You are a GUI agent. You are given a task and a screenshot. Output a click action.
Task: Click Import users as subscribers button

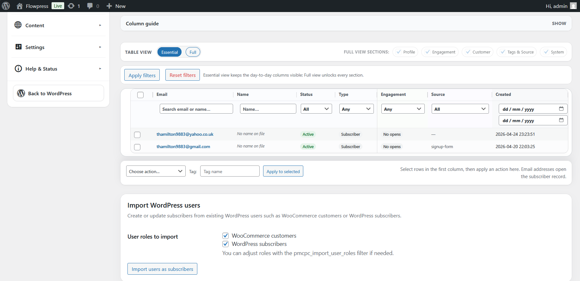click(162, 269)
